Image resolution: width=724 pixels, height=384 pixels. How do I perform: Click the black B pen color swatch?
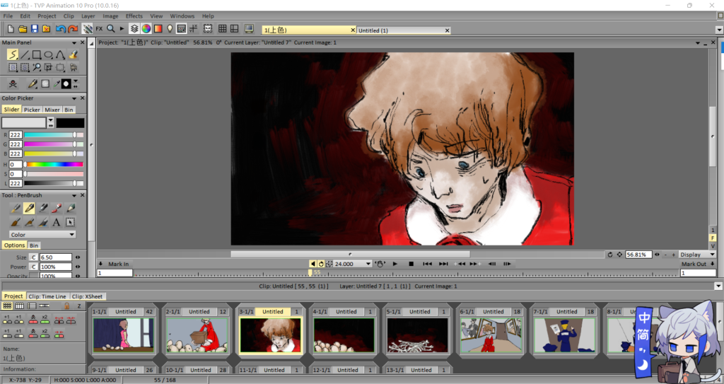tap(70, 123)
